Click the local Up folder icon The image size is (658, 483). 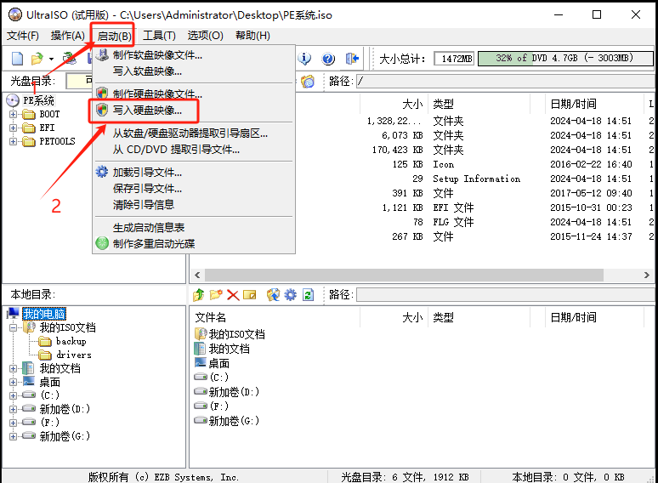point(198,294)
